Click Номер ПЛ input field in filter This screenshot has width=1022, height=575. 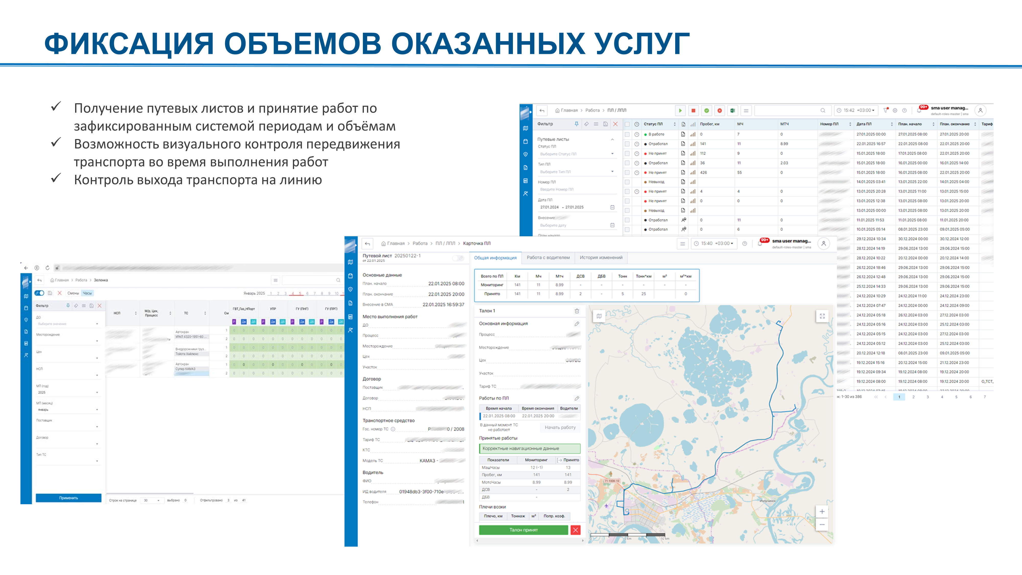(x=577, y=190)
